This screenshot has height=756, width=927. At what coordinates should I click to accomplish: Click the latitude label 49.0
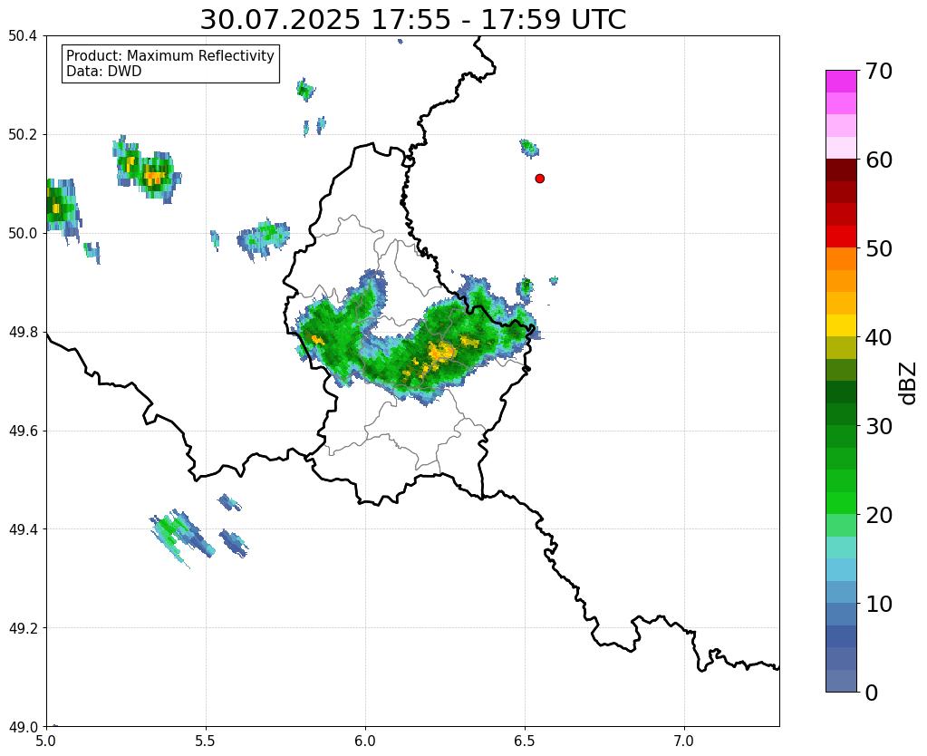click(x=23, y=726)
